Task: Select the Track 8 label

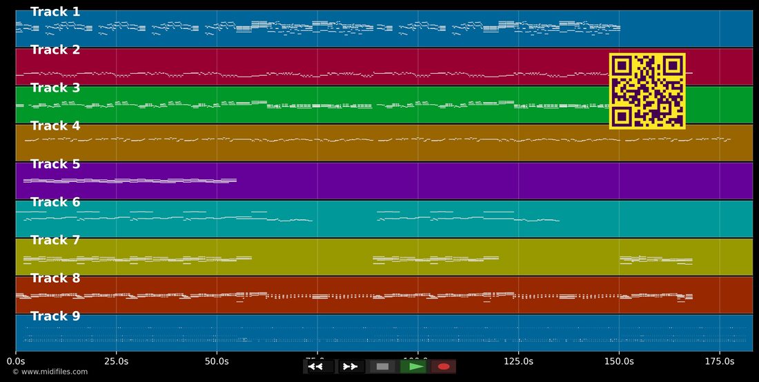Action: pyautogui.click(x=55, y=279)
